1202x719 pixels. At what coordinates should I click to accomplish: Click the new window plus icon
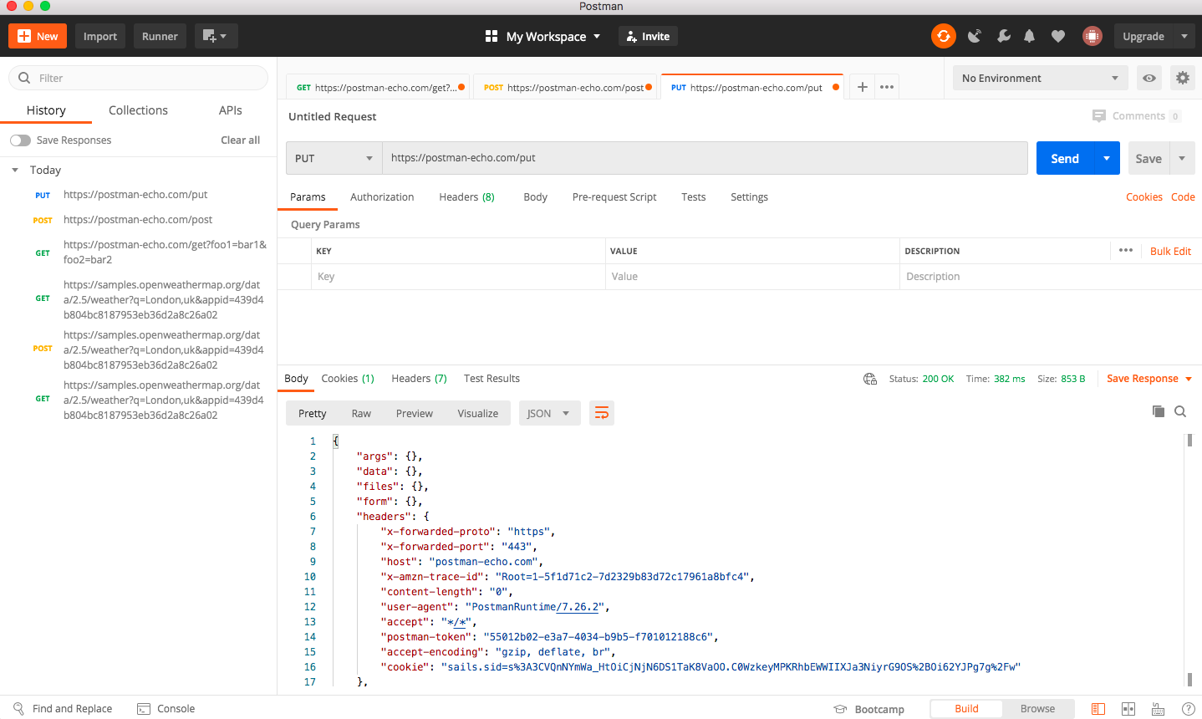(x=216, y=36)
